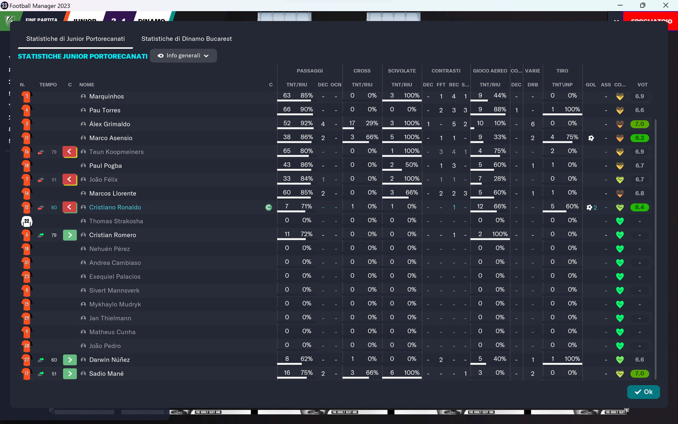Open the Info generali dropdown
This screenshot has width=678, height=424.
(183, 56)
